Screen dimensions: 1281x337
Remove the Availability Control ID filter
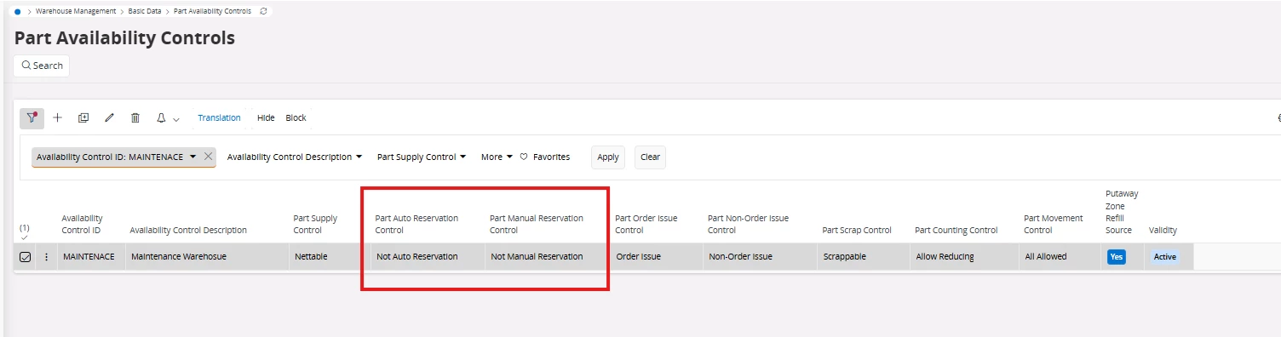(x=209, y=157)
